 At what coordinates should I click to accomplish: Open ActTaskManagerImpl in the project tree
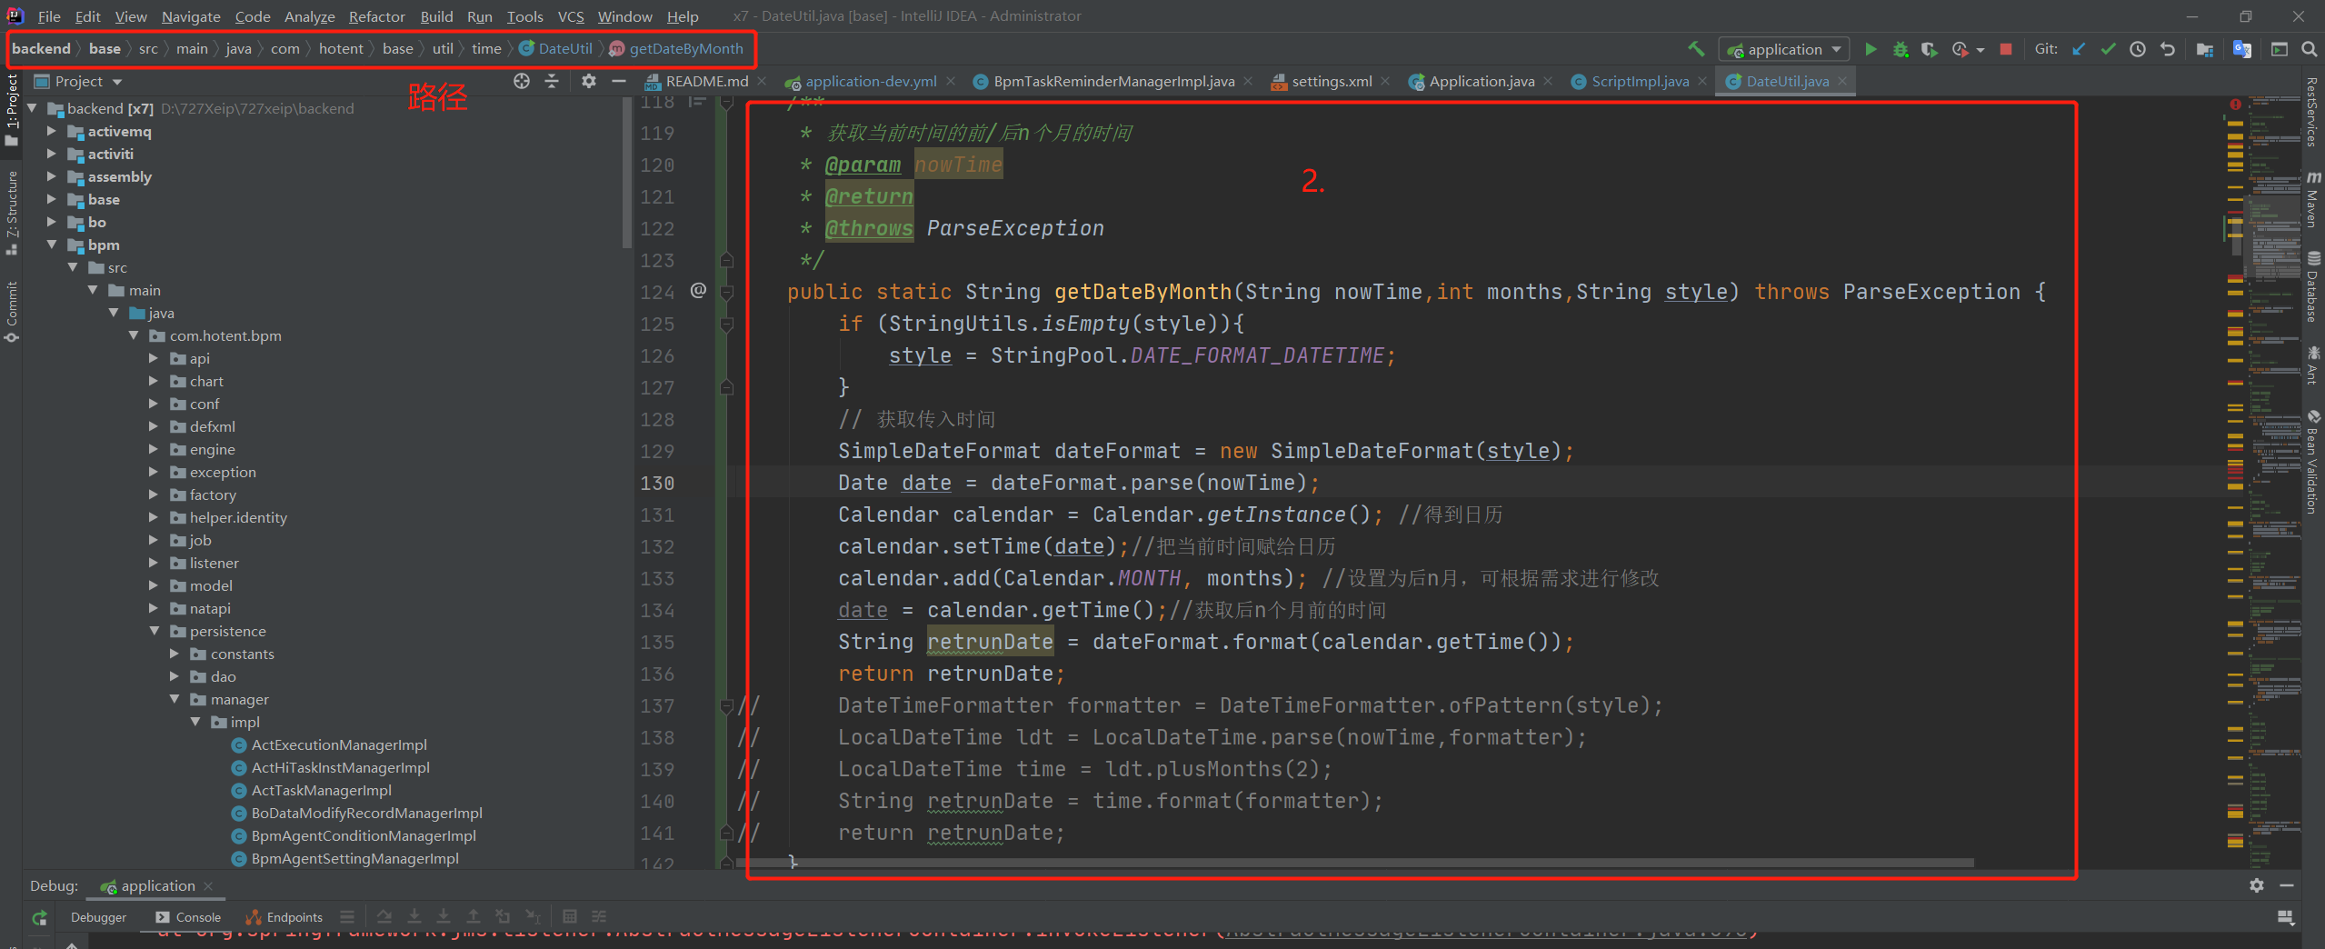click(x=321, y=790)
